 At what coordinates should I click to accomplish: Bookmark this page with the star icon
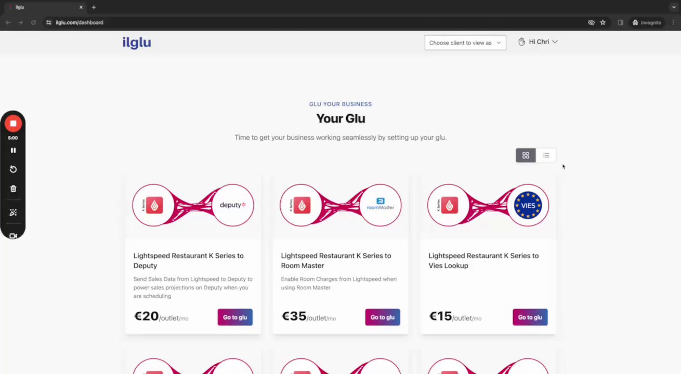(x=603, y=22)
